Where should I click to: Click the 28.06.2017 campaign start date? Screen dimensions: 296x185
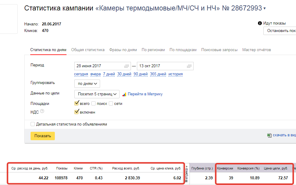[52, 24]
